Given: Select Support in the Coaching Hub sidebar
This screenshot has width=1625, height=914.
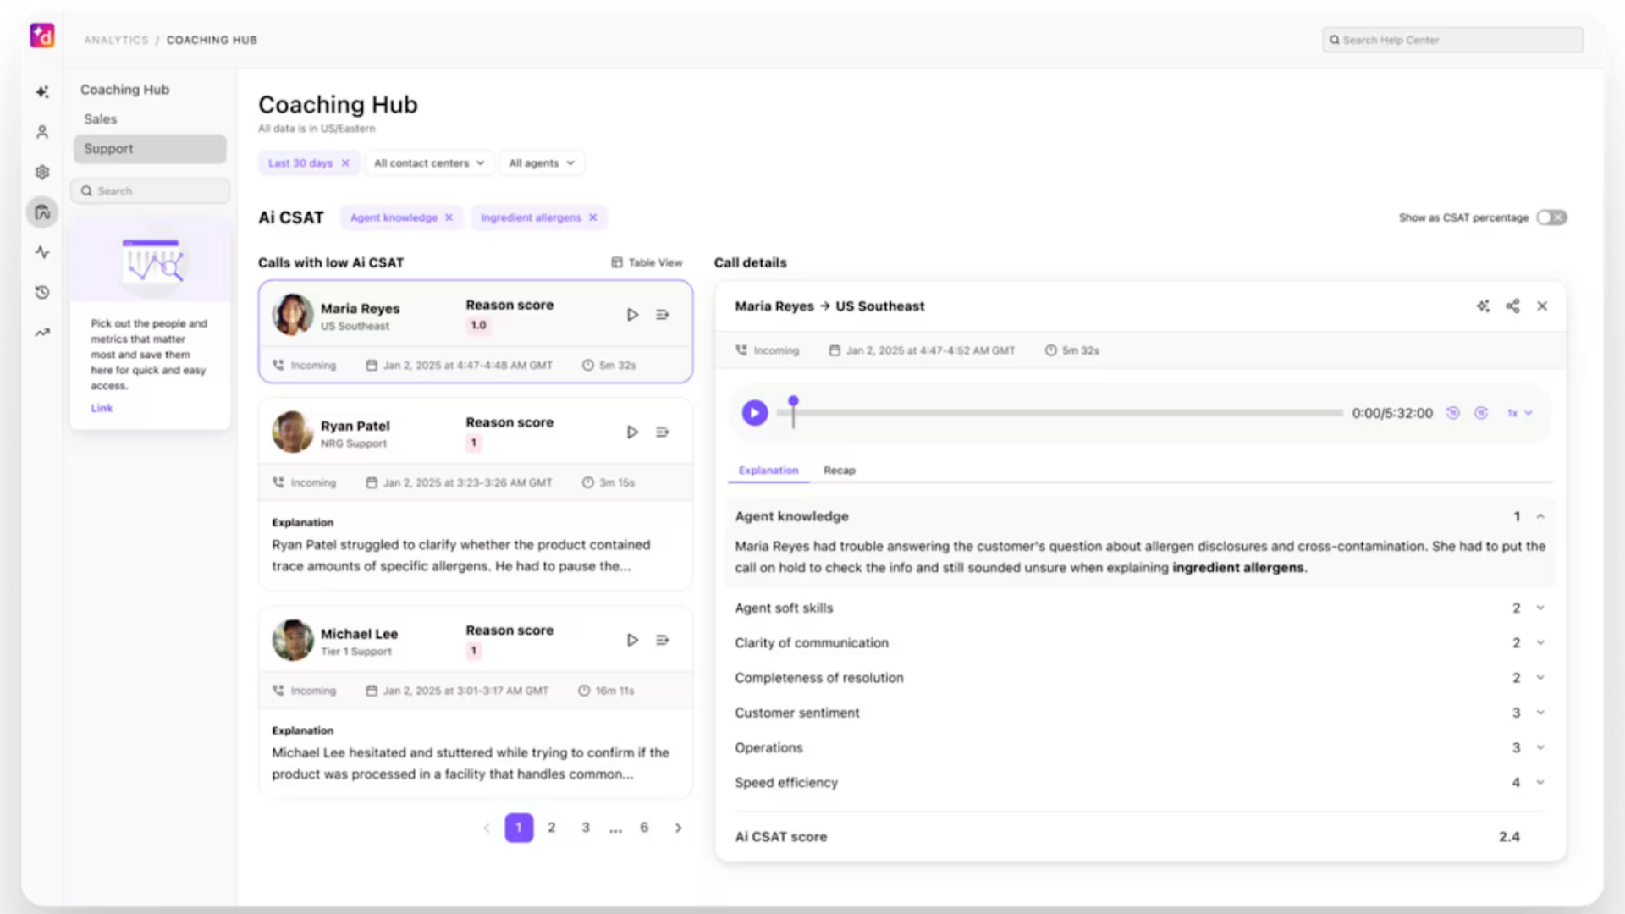Looking at the screenshot, I should tap(150, 149).
